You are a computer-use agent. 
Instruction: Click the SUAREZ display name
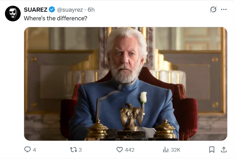point(36,10)
